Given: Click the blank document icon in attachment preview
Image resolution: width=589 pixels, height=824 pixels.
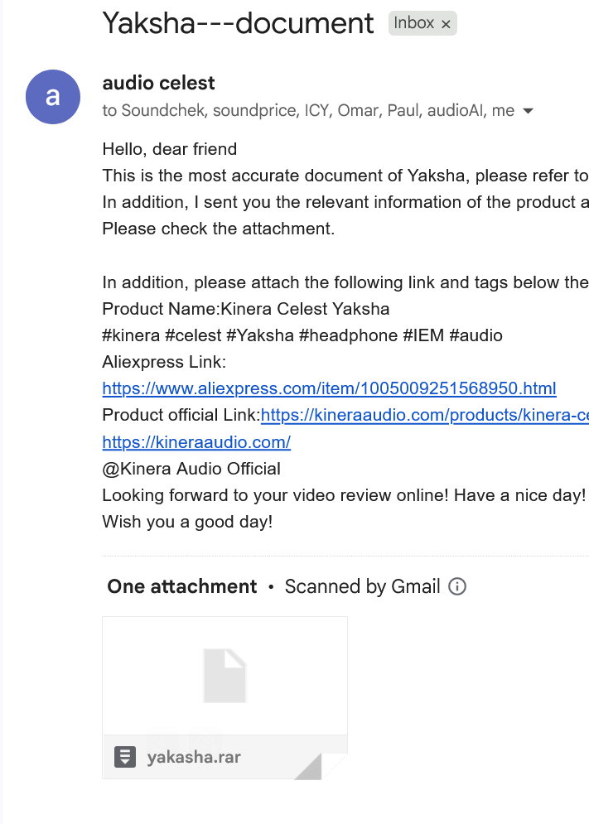Looking at the screenshot, I should 225,676.
